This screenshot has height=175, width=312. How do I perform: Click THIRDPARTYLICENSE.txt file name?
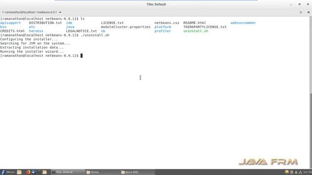point(205,27)
